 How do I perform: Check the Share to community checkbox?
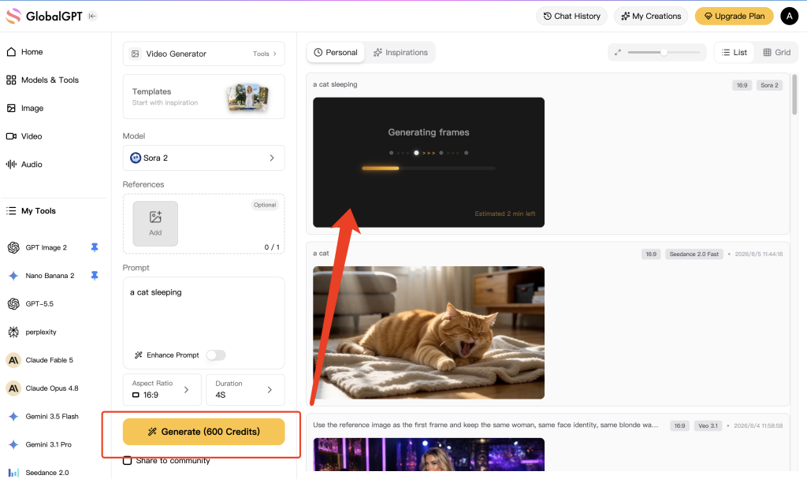click(x=127, y=460)
